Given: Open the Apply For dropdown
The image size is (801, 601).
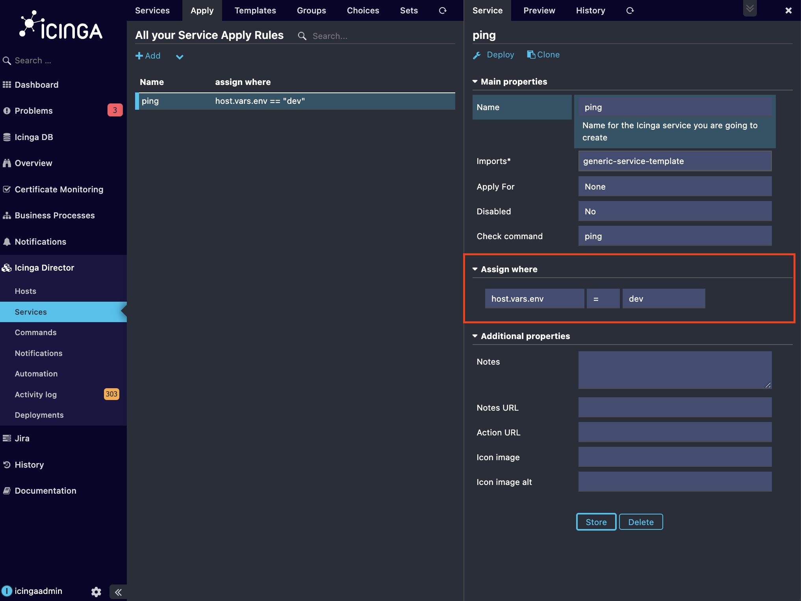Looking at the screenshot, I should [x=675, y=187].
